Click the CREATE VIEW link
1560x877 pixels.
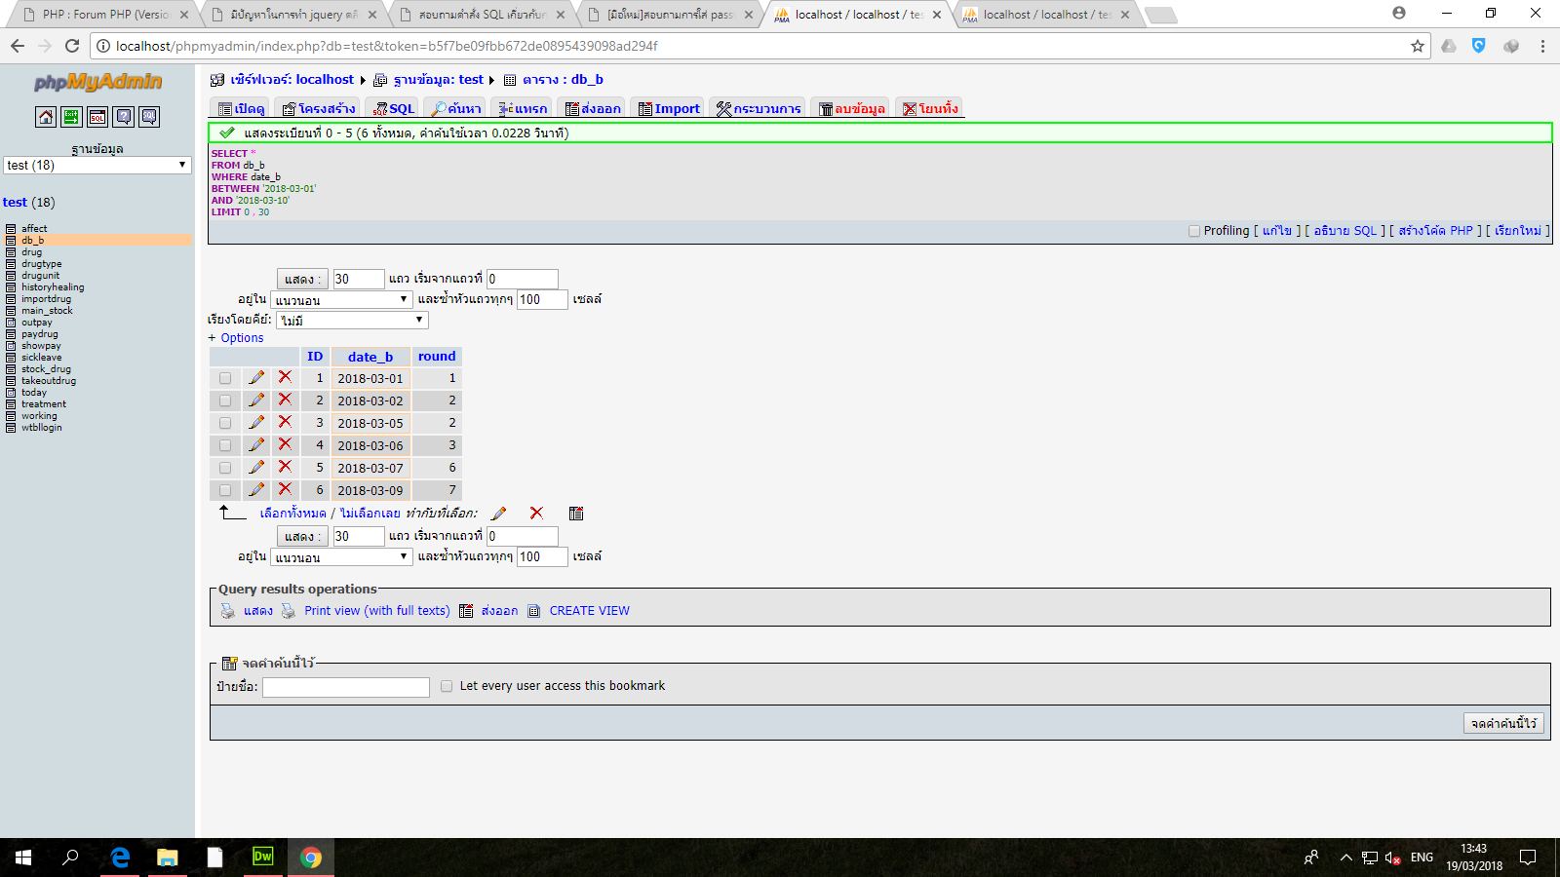(589, 611)
